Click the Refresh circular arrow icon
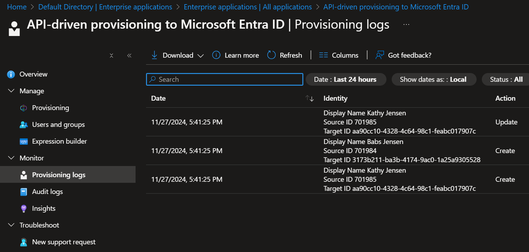 point(271,55)
